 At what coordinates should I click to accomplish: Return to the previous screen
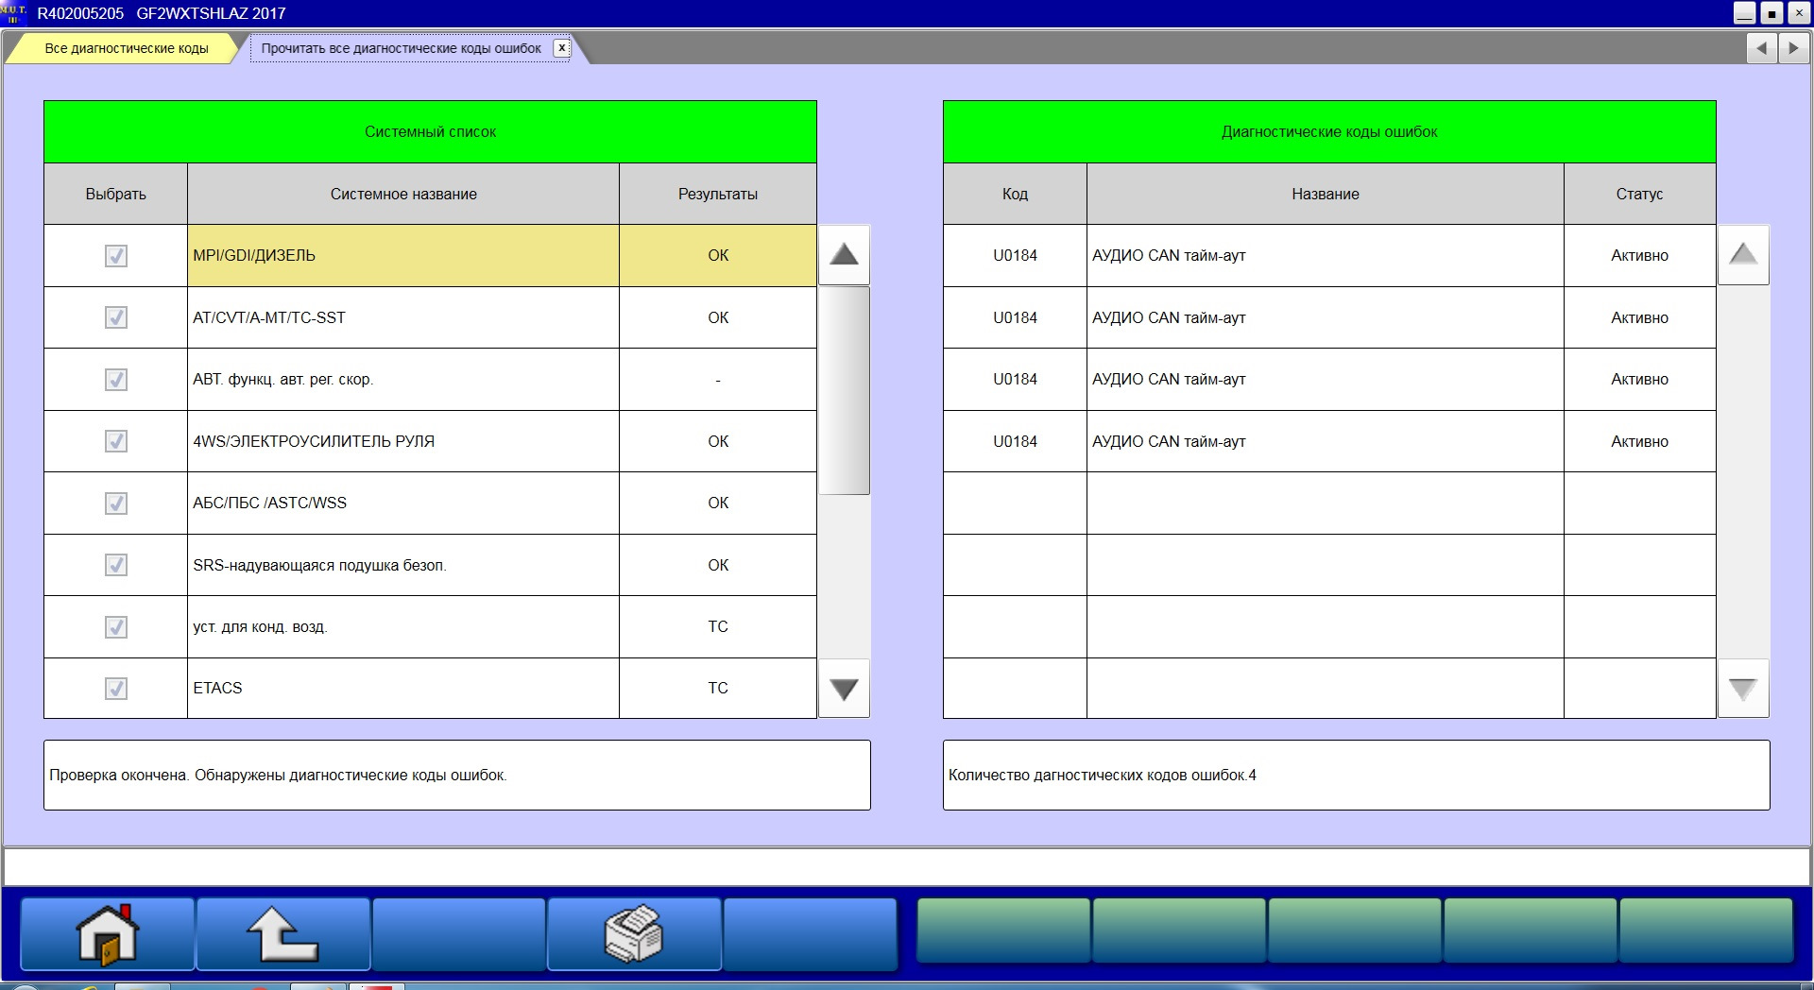pos(282,934)
